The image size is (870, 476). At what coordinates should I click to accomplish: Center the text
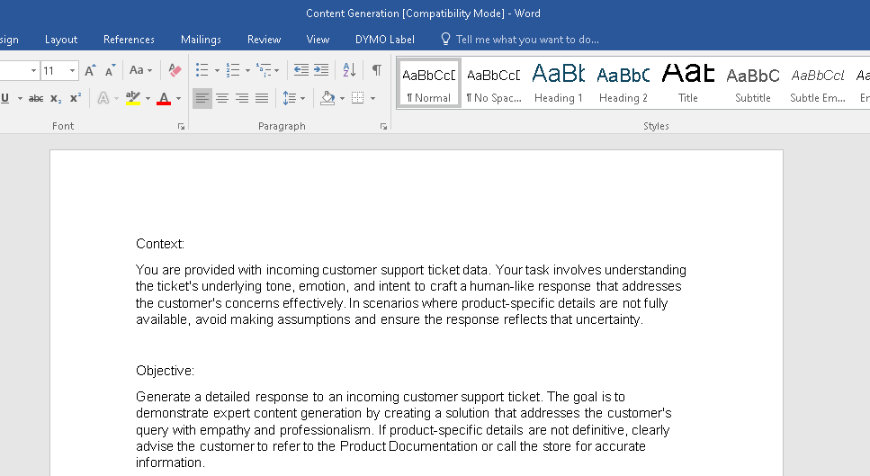tap(222, 99)
